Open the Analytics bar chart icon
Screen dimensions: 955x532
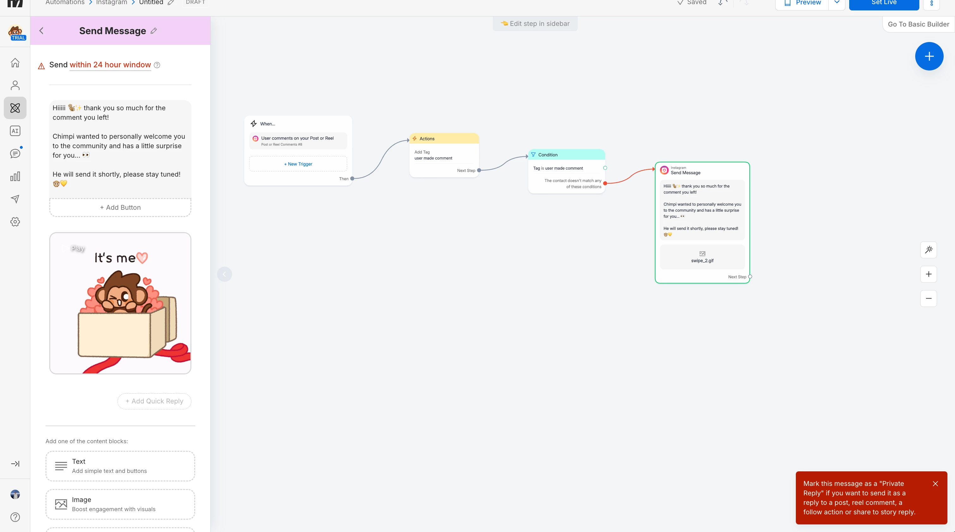(x=15, y=177)
